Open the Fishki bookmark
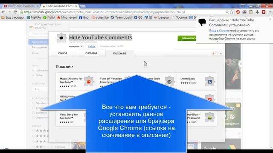 (x=49, y=17)
